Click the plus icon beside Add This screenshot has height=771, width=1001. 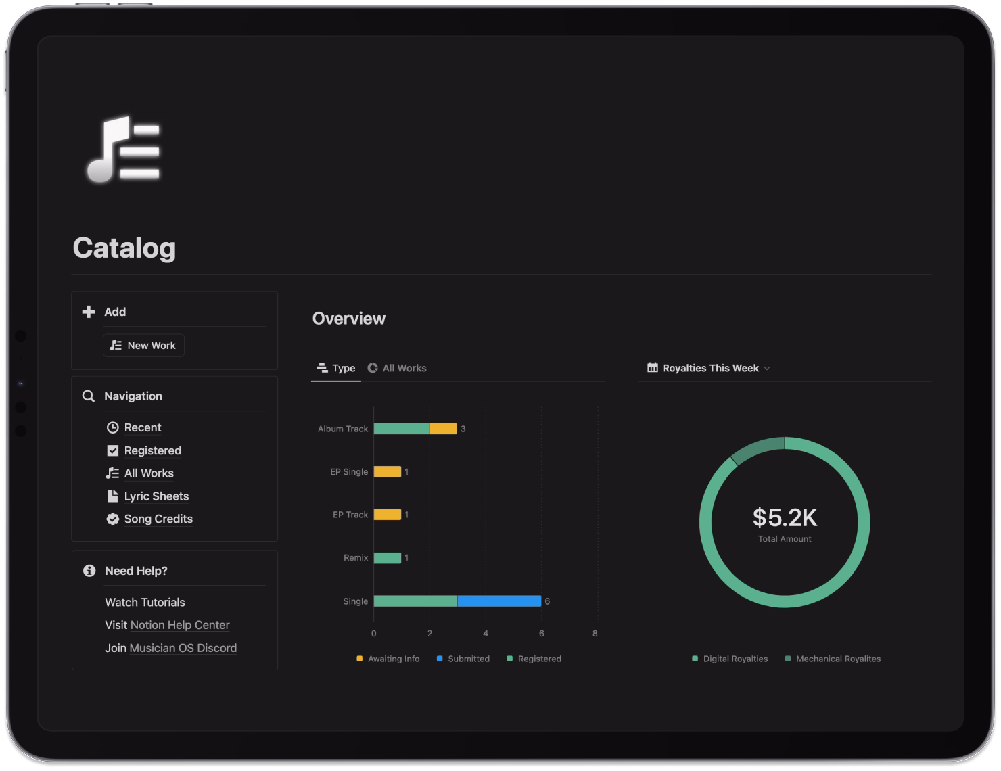89,312
